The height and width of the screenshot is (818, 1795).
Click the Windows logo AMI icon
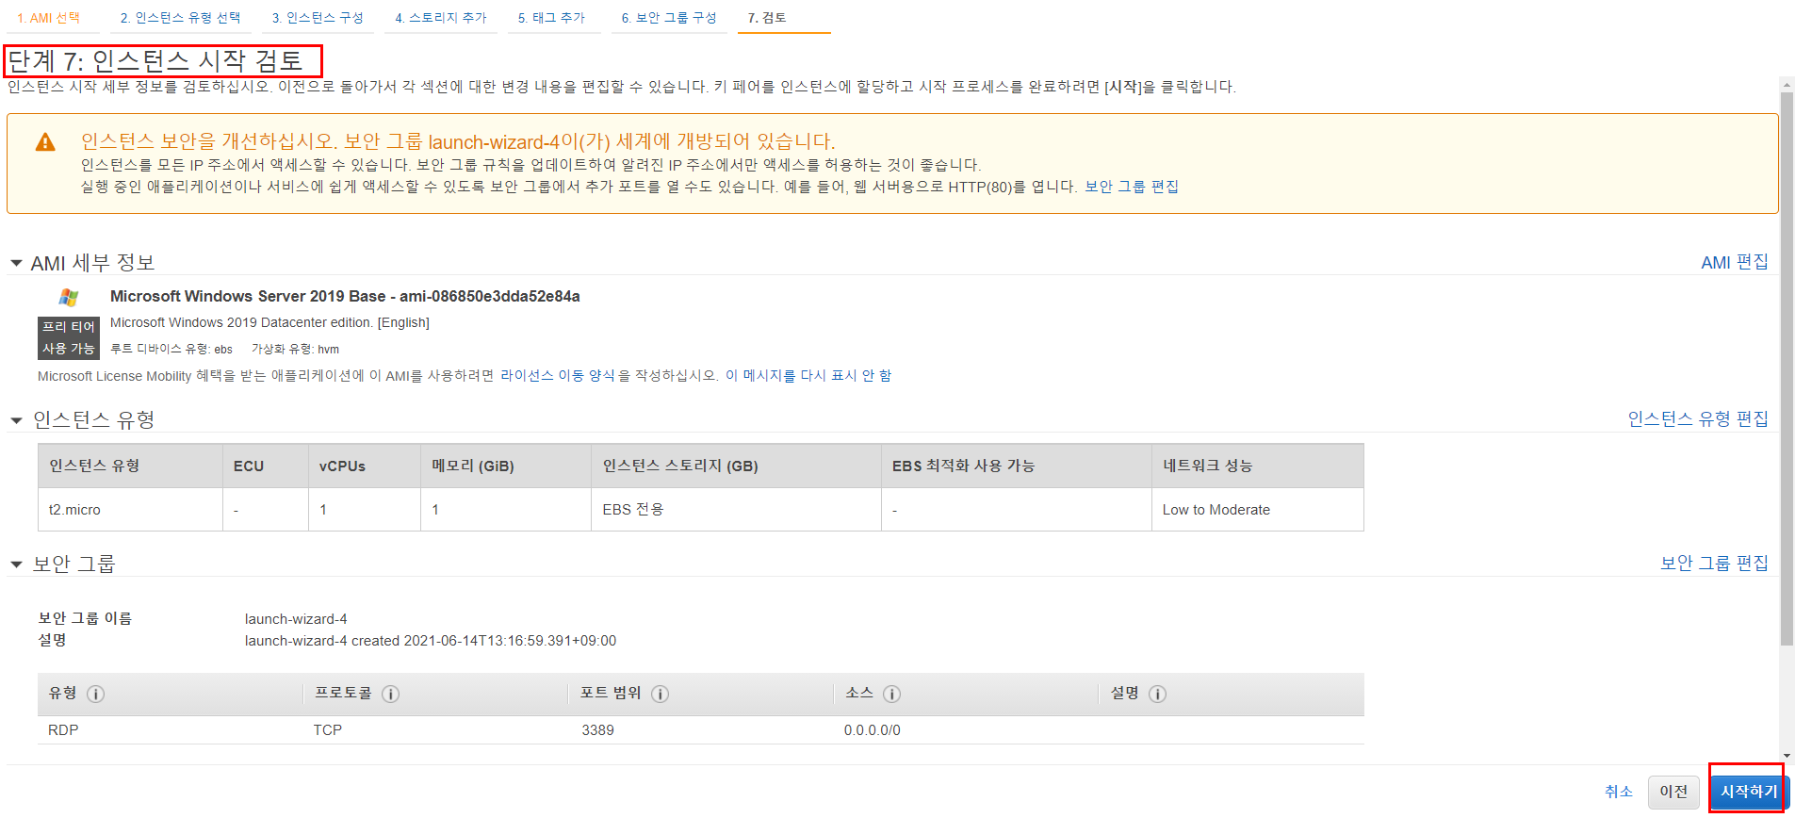[69, 298]
